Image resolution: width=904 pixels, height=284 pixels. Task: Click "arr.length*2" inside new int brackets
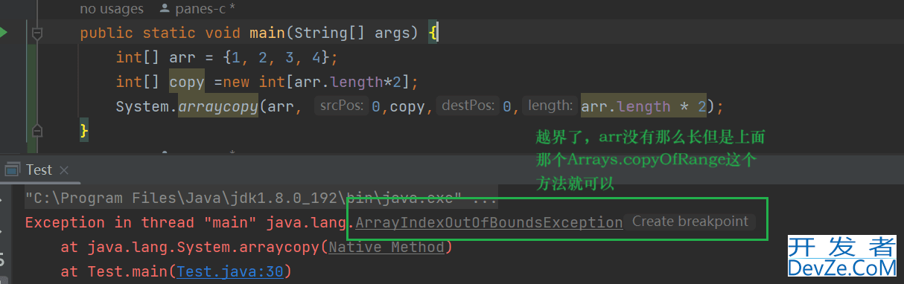[x=348, y=82]
